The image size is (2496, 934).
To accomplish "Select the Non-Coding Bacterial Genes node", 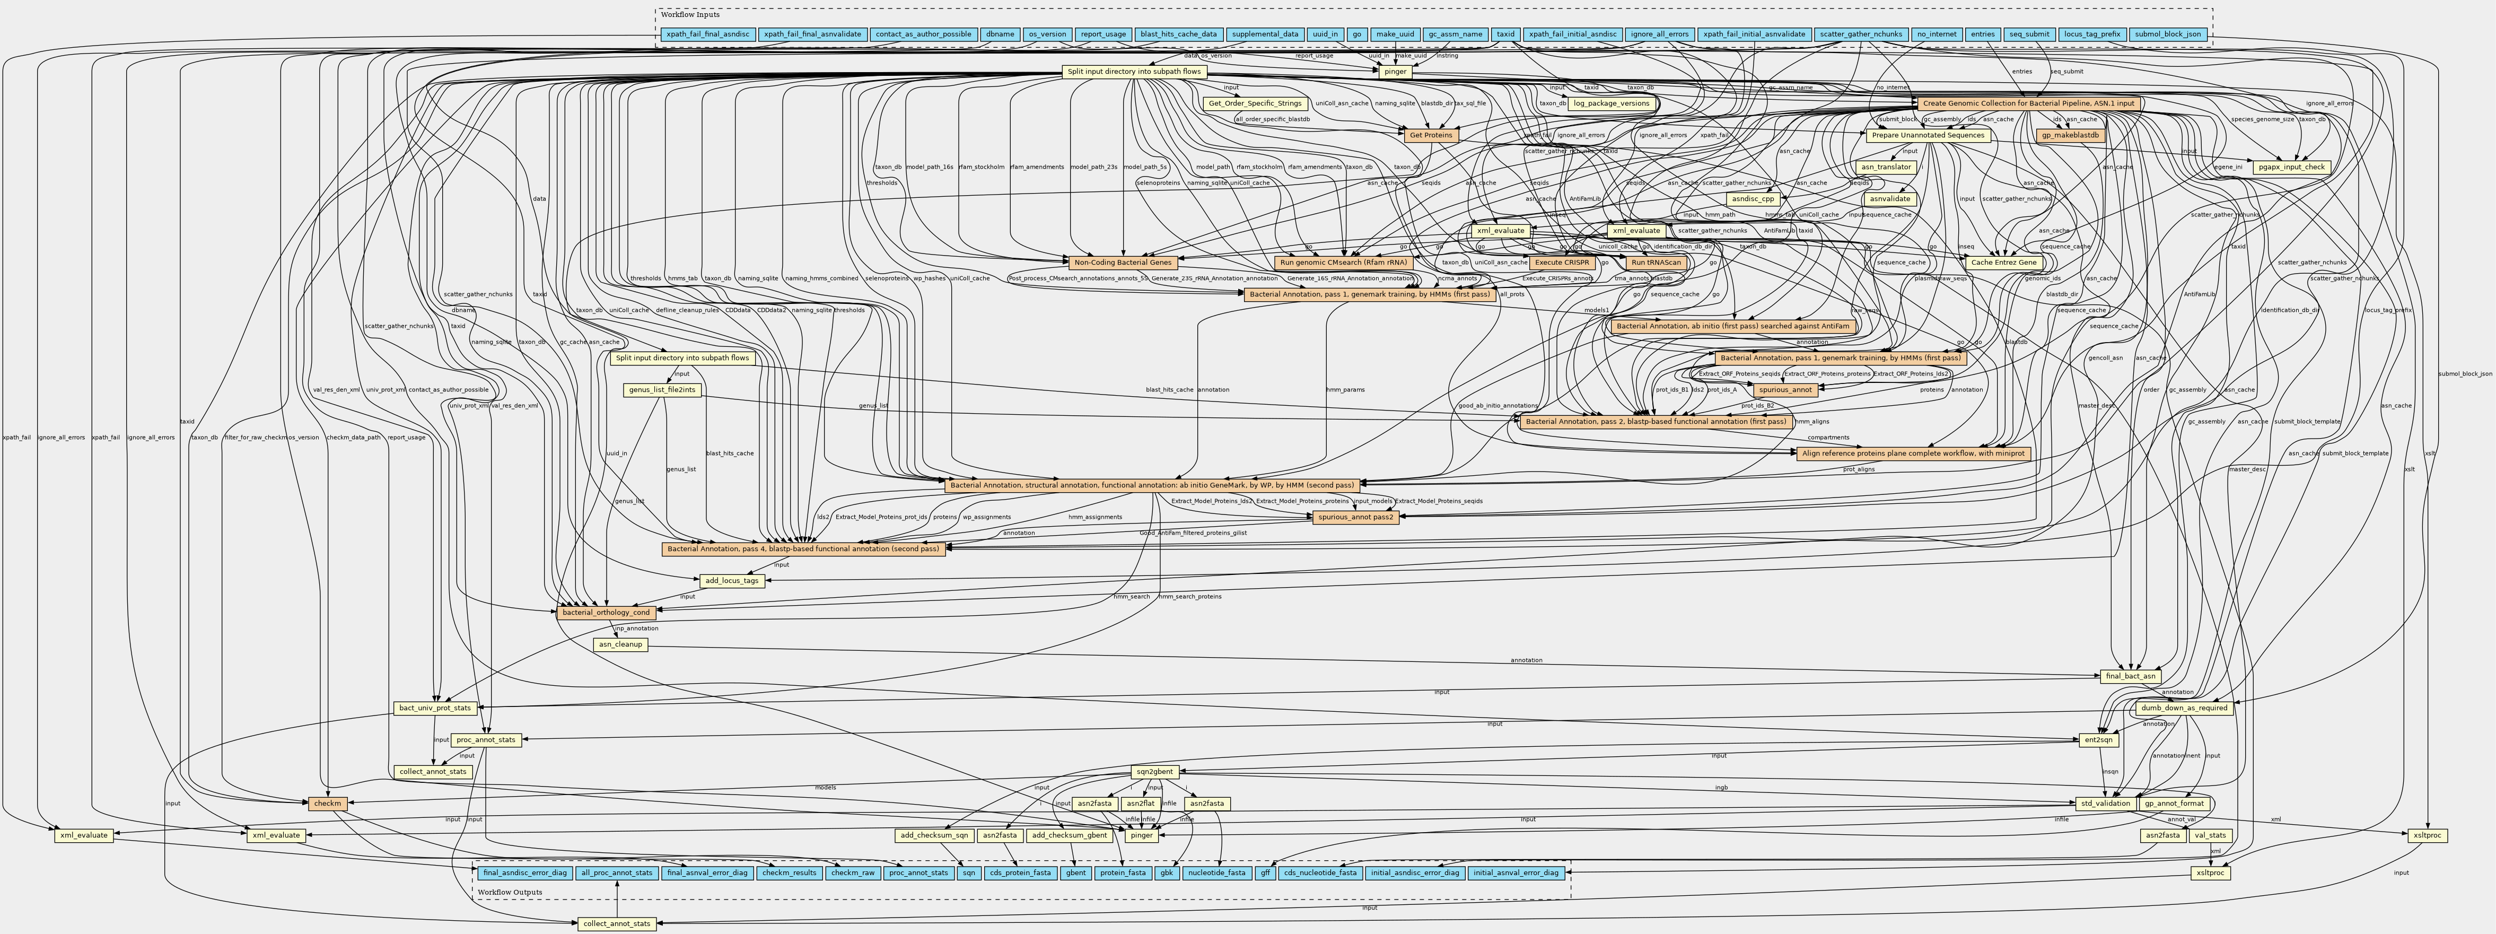I will click(x=1122, y=263).
